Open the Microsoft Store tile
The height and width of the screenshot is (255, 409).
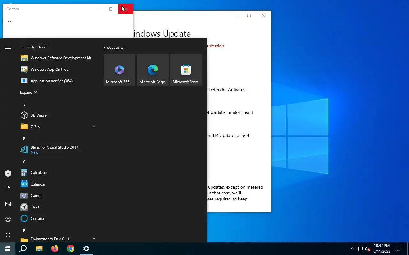point(186,70)
